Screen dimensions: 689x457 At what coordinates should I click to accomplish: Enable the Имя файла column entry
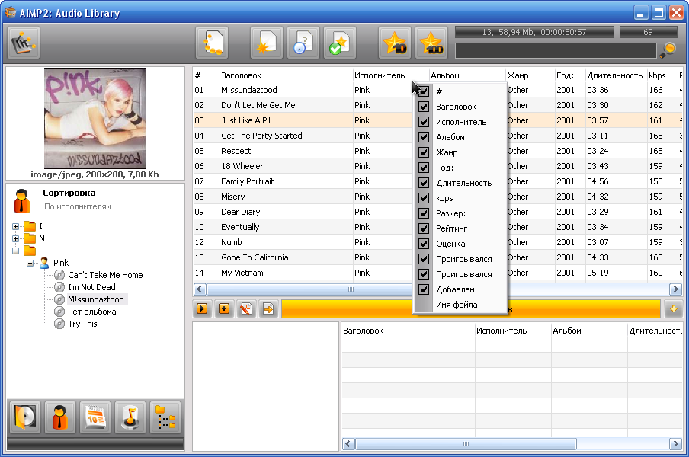coord(460,305)
